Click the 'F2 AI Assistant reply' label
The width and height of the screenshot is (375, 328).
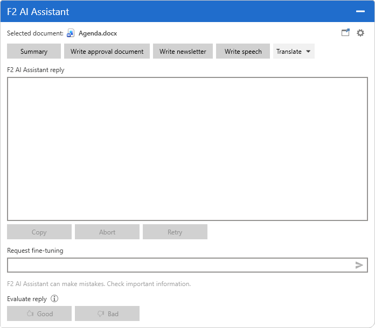click(x=36, y=70)
